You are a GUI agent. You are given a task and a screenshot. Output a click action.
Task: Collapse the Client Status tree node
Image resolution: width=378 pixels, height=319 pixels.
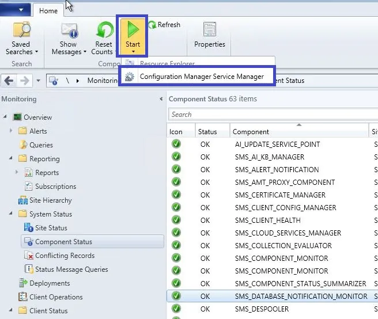[x=11, y=310]
